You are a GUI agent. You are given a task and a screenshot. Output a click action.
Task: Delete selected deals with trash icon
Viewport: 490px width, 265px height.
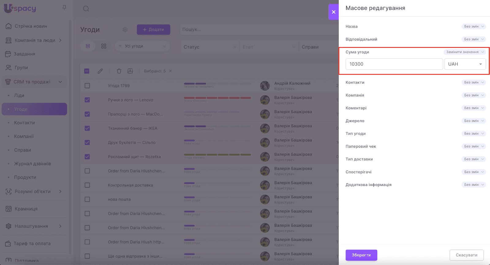click(119, 71)
